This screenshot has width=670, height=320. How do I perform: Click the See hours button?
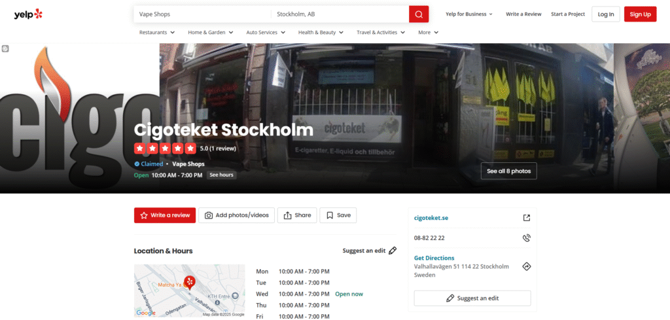point(221,175)
